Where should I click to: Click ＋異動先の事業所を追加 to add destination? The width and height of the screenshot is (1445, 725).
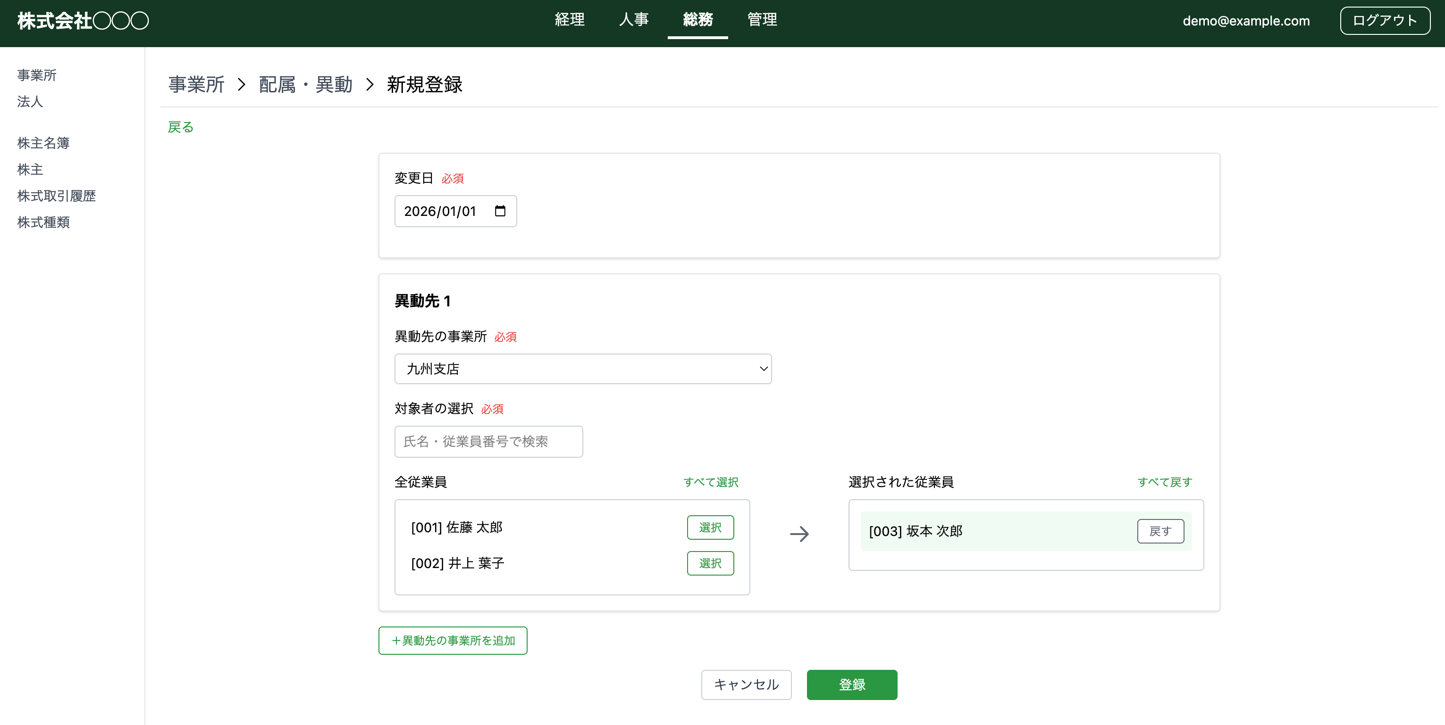coord(453,641)
